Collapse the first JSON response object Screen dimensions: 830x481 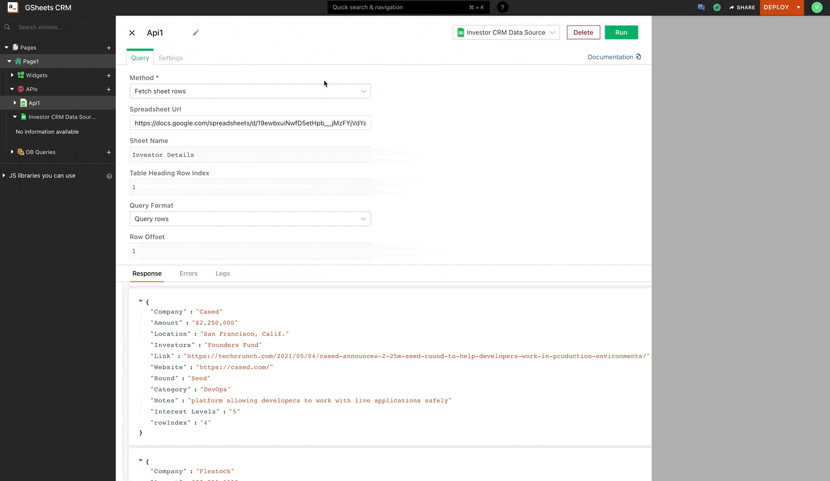(141, 301)
